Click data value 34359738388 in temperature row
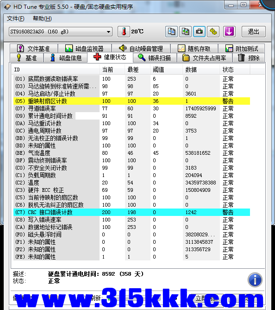This screenshot has height=310, width=275. pyautogui.click(x=200, y=183)
